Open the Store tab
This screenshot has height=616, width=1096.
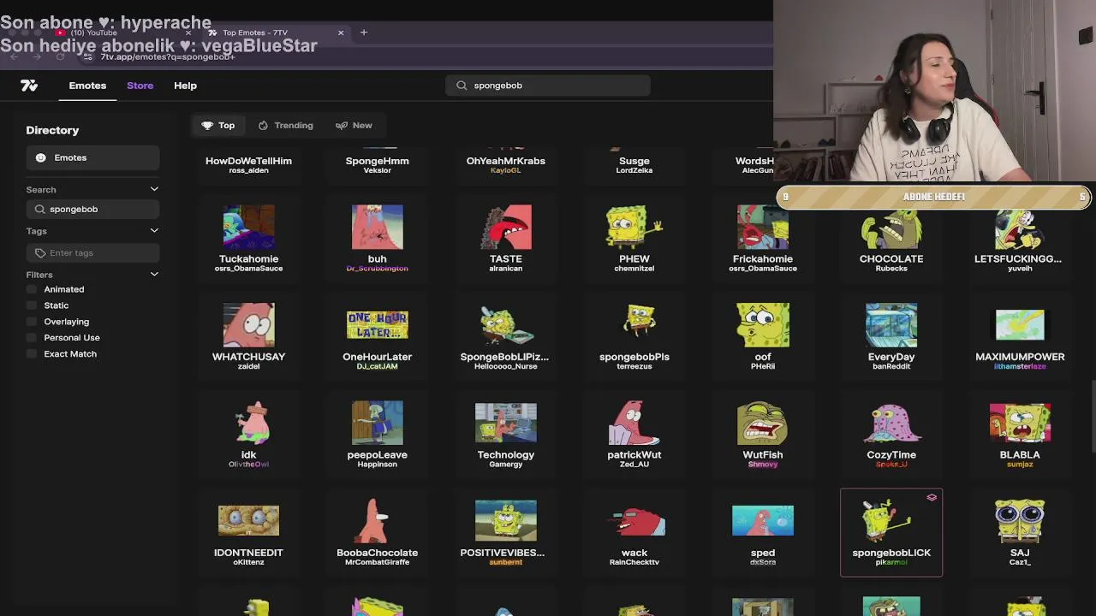coord(140,86)
